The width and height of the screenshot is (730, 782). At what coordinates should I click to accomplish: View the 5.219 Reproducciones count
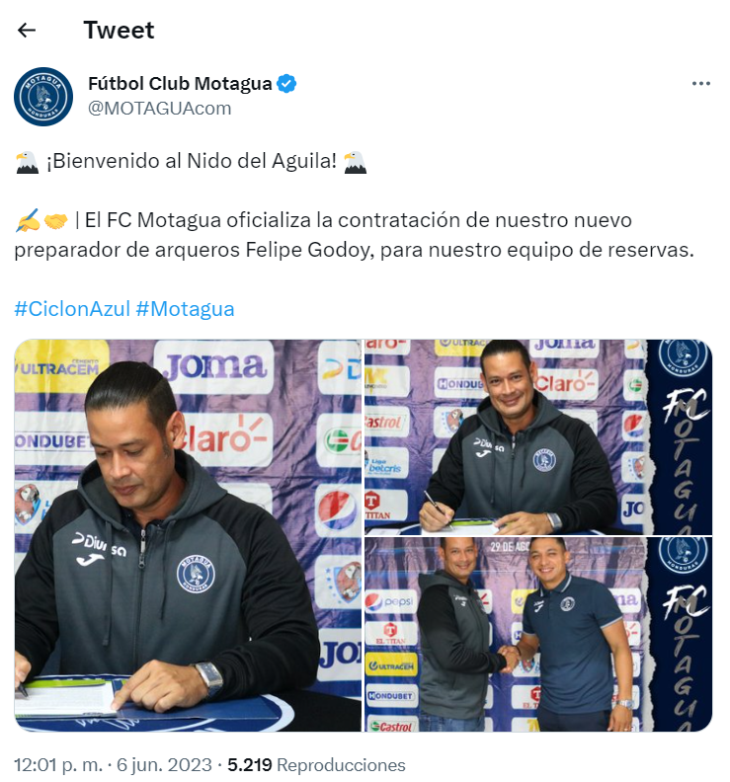(316, 765)
